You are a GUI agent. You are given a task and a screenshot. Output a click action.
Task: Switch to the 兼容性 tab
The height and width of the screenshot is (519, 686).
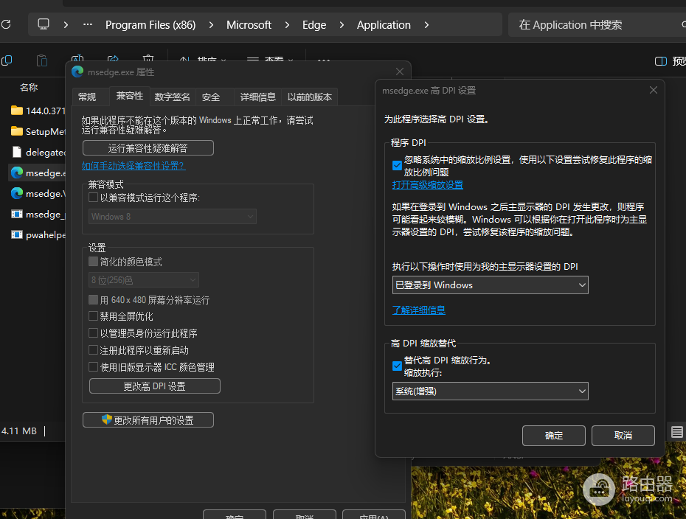point(130,96)
